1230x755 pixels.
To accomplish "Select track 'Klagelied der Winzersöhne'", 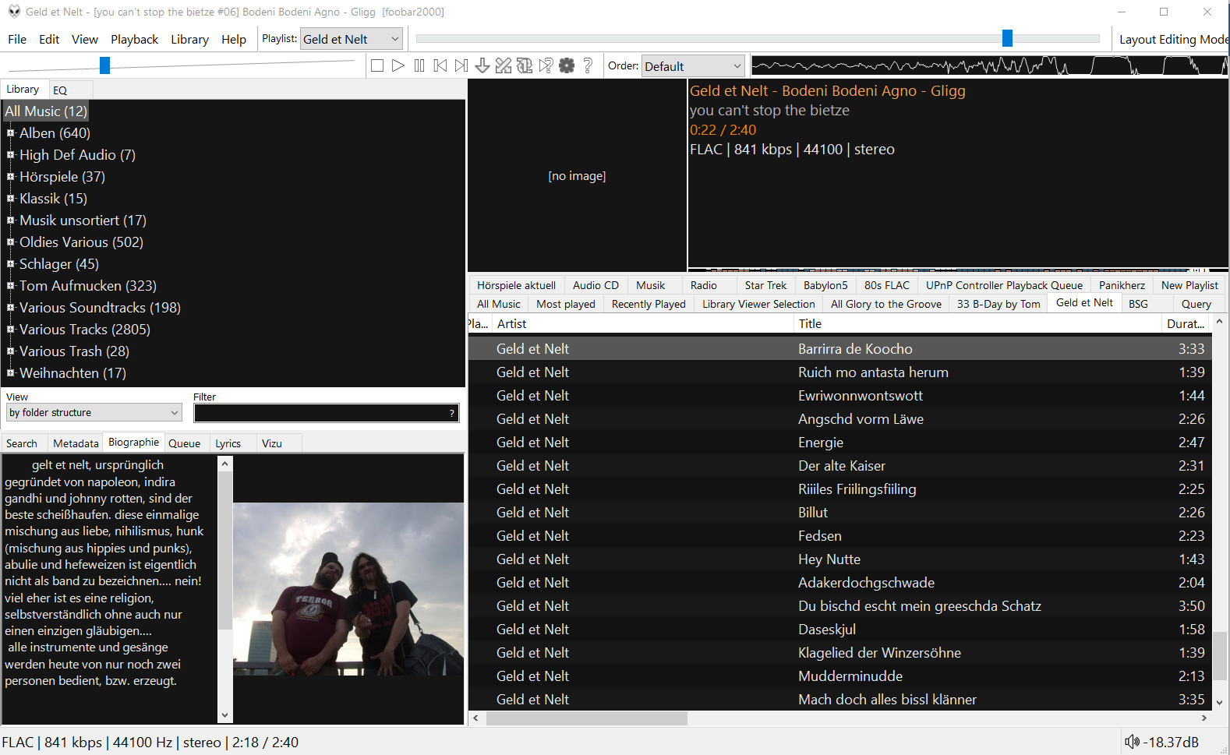I will pos(839,652).
